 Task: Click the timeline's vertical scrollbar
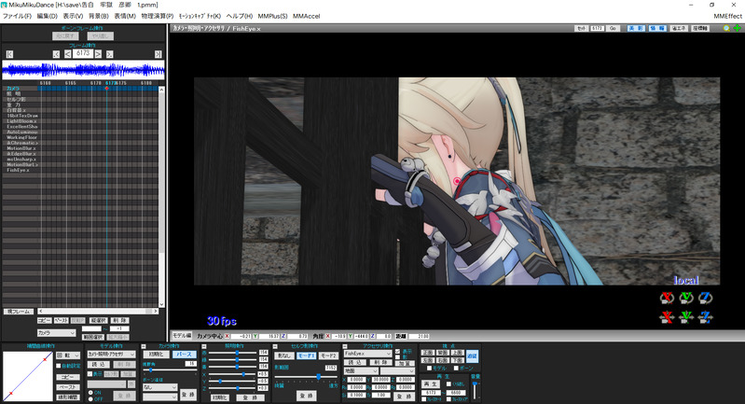tap(161, 197)
